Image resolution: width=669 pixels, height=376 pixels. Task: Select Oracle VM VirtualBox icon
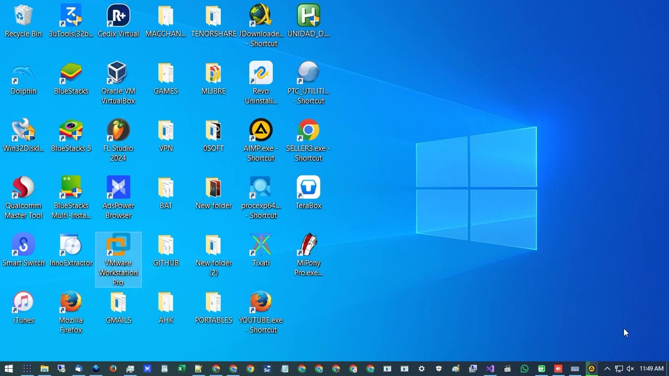tap(118, 84)
